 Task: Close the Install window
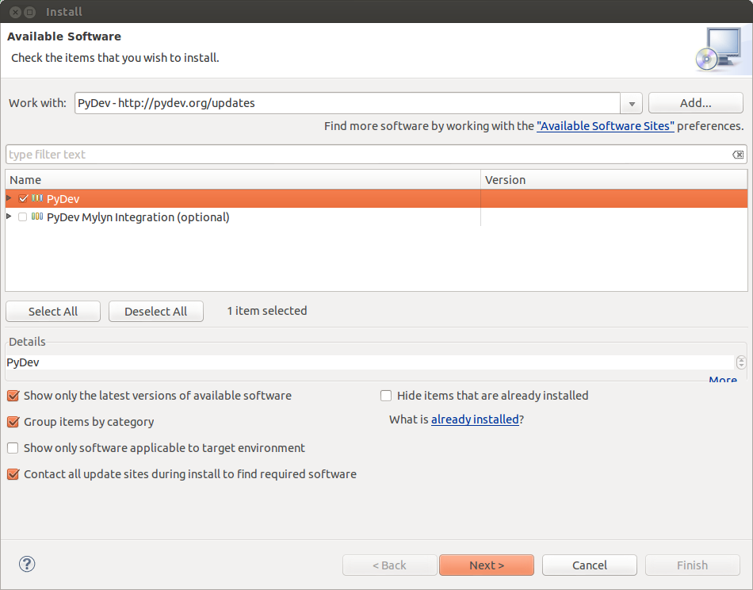click(x=15, y=12)
